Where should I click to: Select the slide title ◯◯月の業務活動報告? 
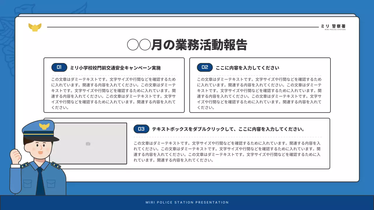[187, 45]
